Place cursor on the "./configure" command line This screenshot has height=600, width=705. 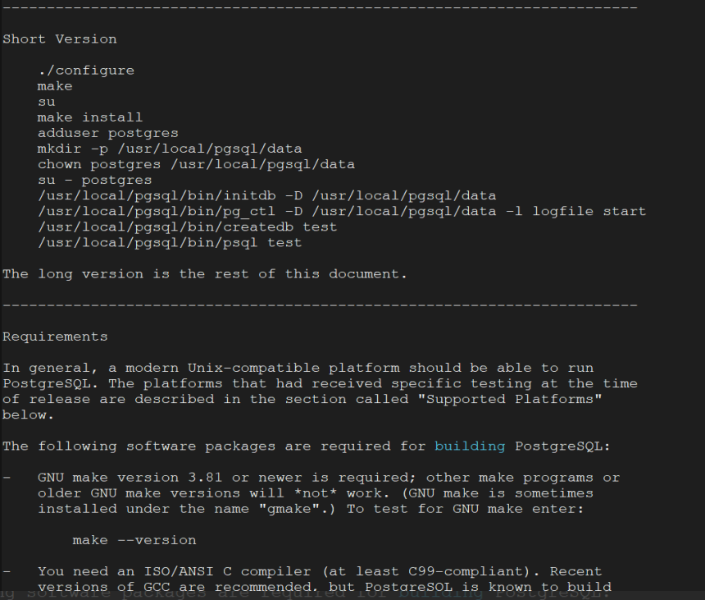pos(86,71)
